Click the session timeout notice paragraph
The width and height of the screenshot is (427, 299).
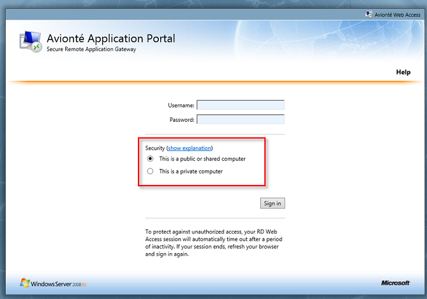[214, 243]
